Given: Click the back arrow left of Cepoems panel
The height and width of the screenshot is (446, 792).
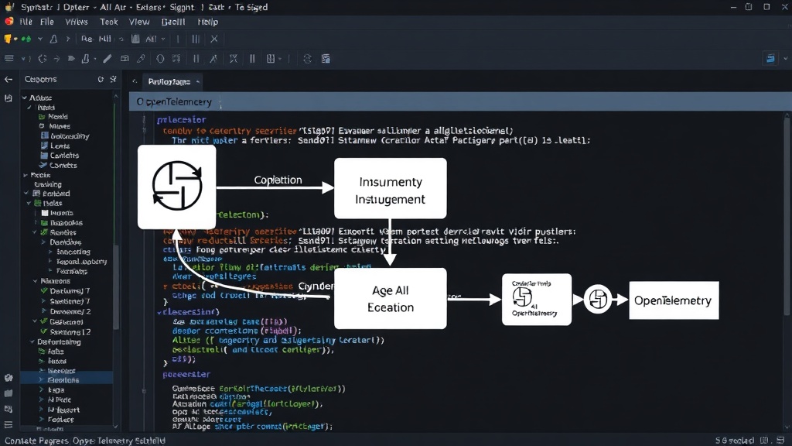Looking at the screenshot, I should pos(9,80).
